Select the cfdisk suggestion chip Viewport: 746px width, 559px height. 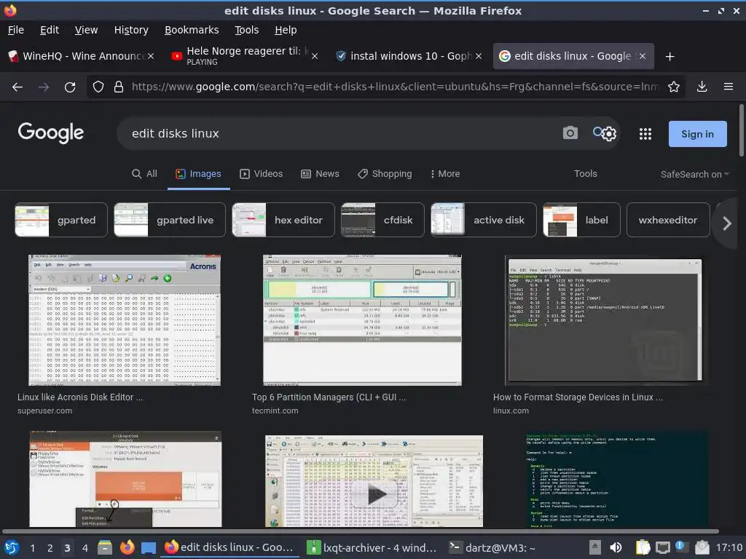[382, 220]
